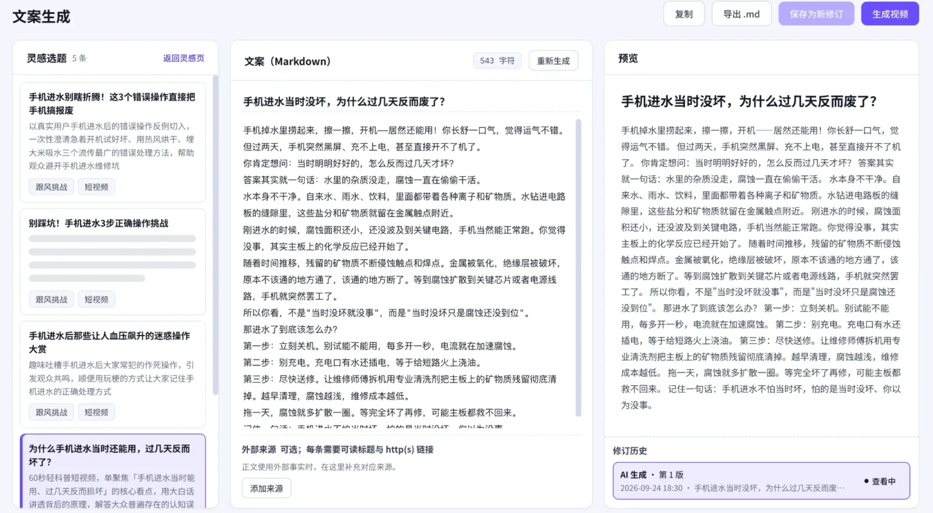Viewport: 933px width, 513px height.
Task: Click the 复制 button
Action: [684, 14]
